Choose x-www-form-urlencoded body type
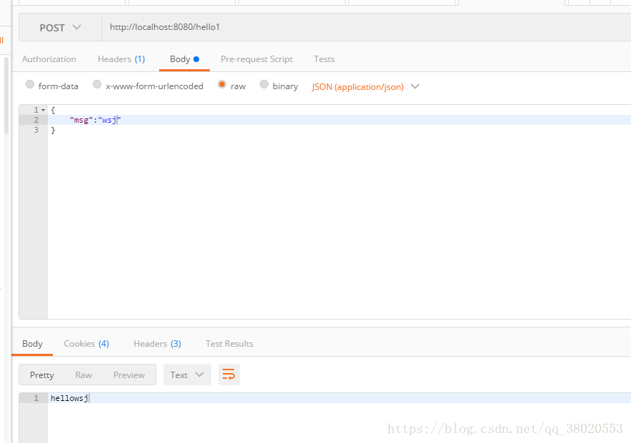Screen dimensions: 631x443 click(97, 84)
